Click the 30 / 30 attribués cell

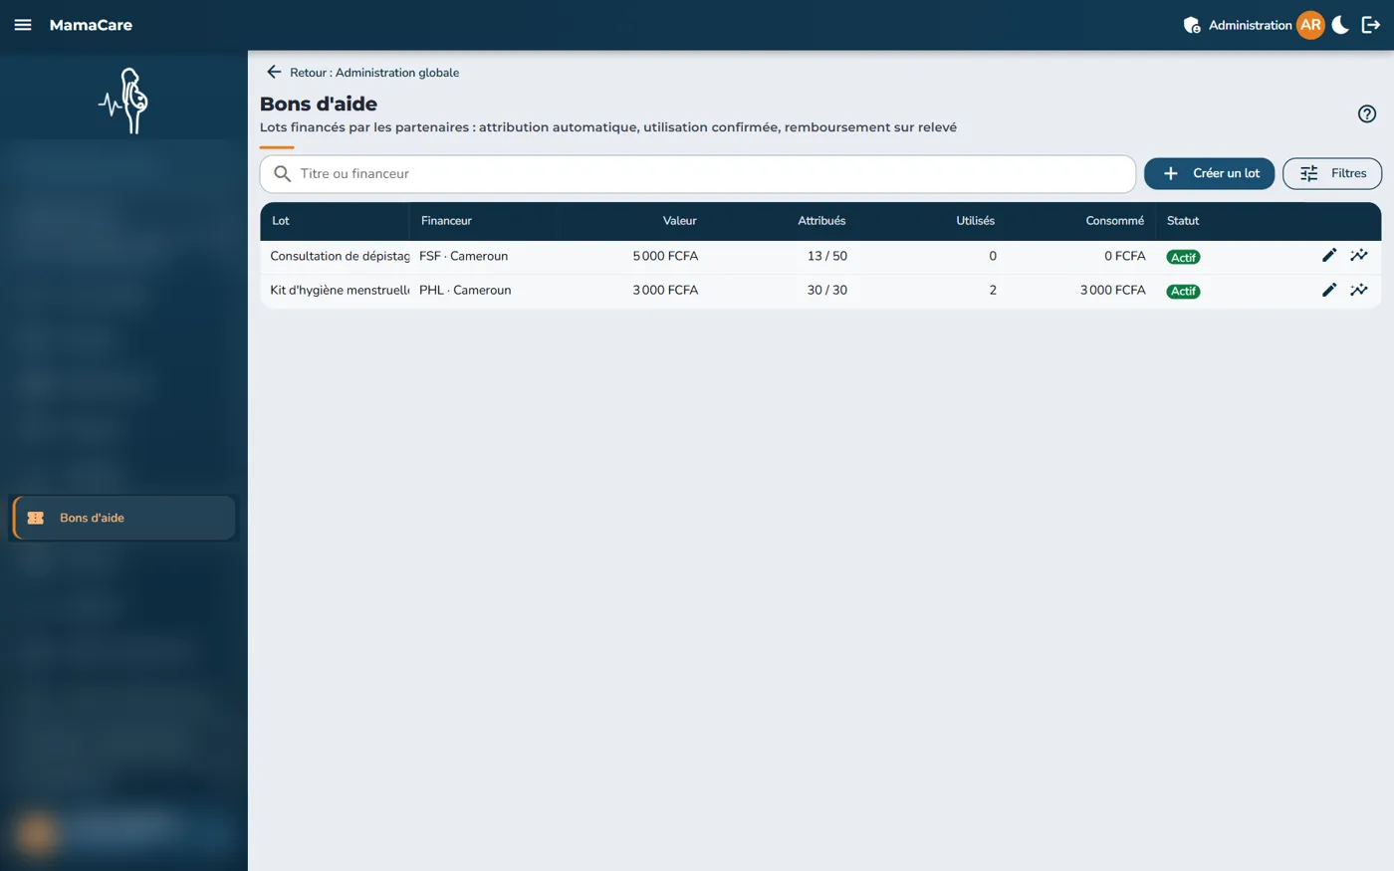tap(827, 290)
